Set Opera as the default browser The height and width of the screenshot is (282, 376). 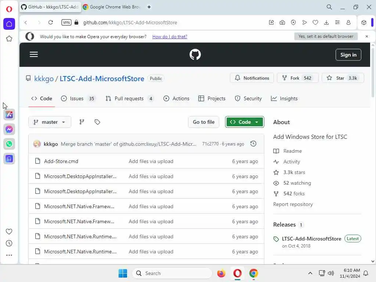coord(326,36)
